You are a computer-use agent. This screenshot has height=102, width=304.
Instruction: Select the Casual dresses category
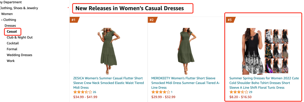(12, 31)
